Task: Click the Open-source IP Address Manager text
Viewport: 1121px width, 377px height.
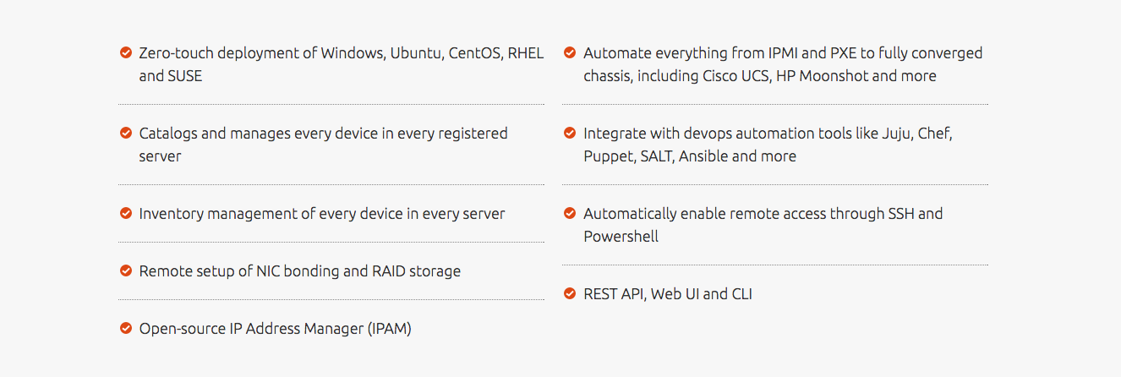Action: pos(276,329)
